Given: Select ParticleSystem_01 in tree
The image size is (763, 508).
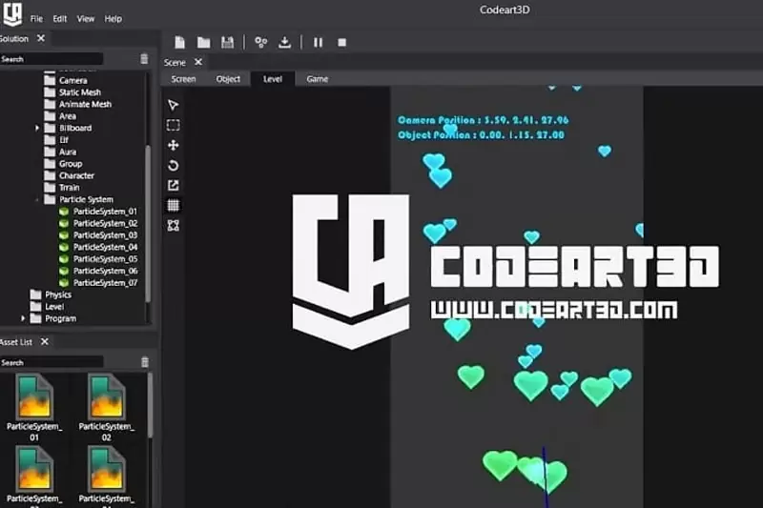Looking at the screenshot, I should pyautogui.click(x=98, y=212).
